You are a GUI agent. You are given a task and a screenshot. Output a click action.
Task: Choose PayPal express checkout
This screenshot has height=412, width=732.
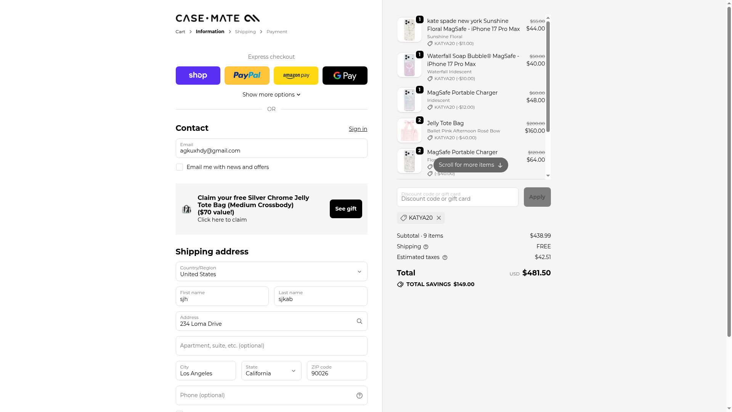point(247,76)
